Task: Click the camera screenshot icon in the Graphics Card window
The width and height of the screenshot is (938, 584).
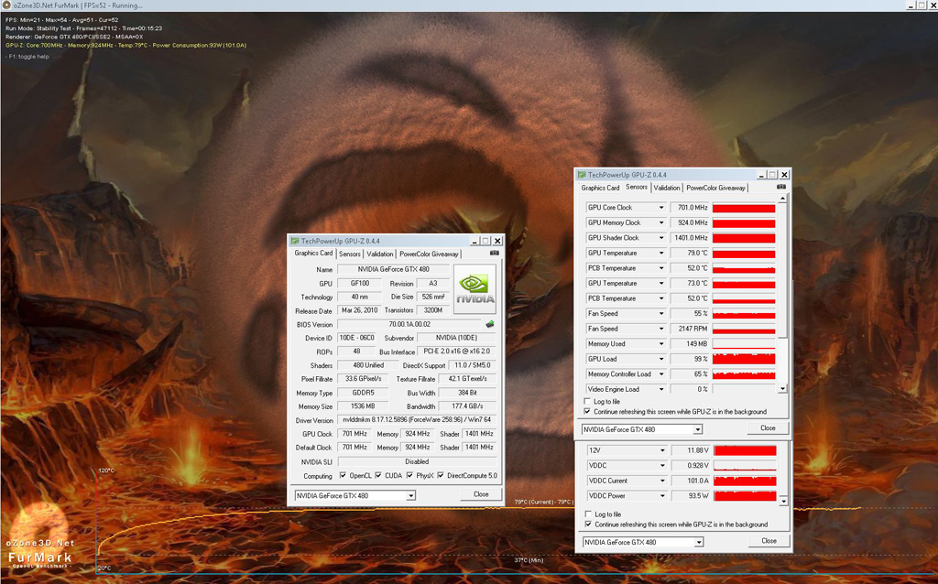Action: (x=494, y=254)
